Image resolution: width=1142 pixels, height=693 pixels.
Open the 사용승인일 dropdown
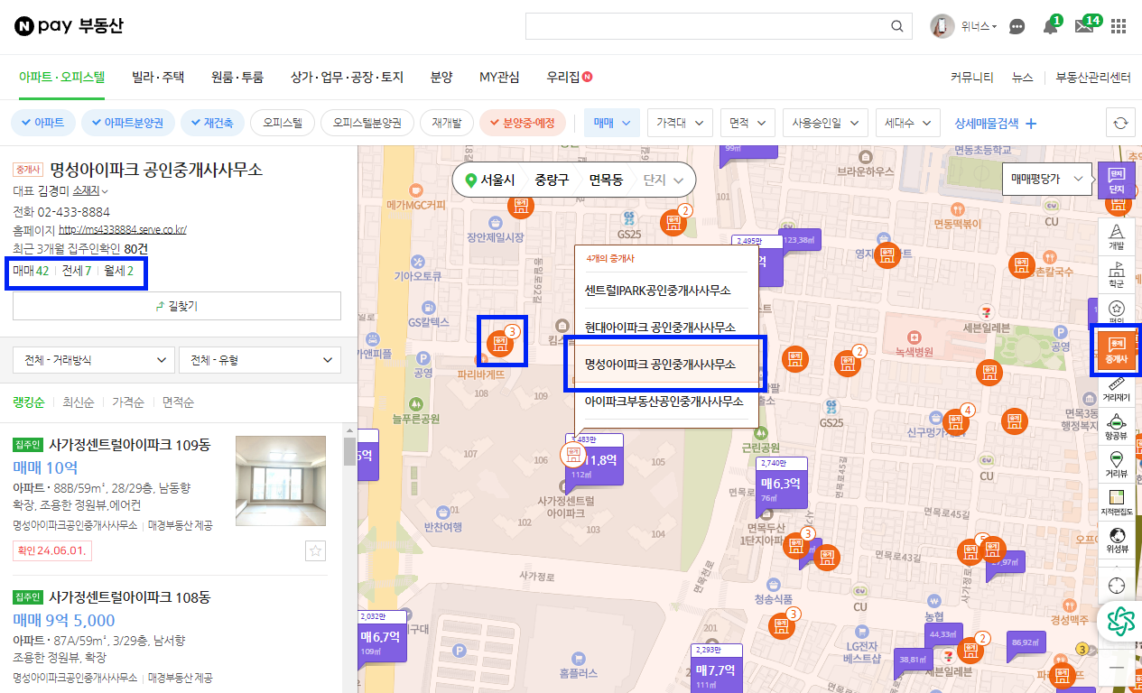pos(824,123)
